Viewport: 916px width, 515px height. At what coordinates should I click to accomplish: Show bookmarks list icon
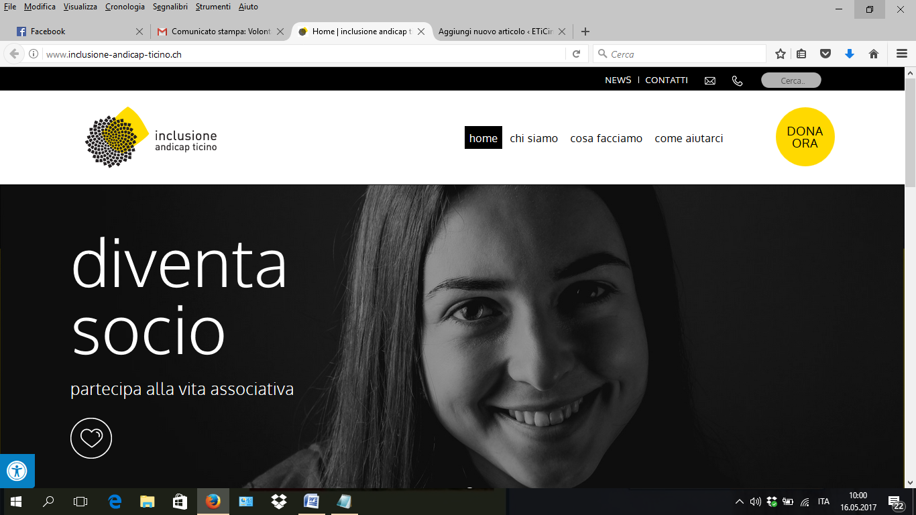coord(801,54)
